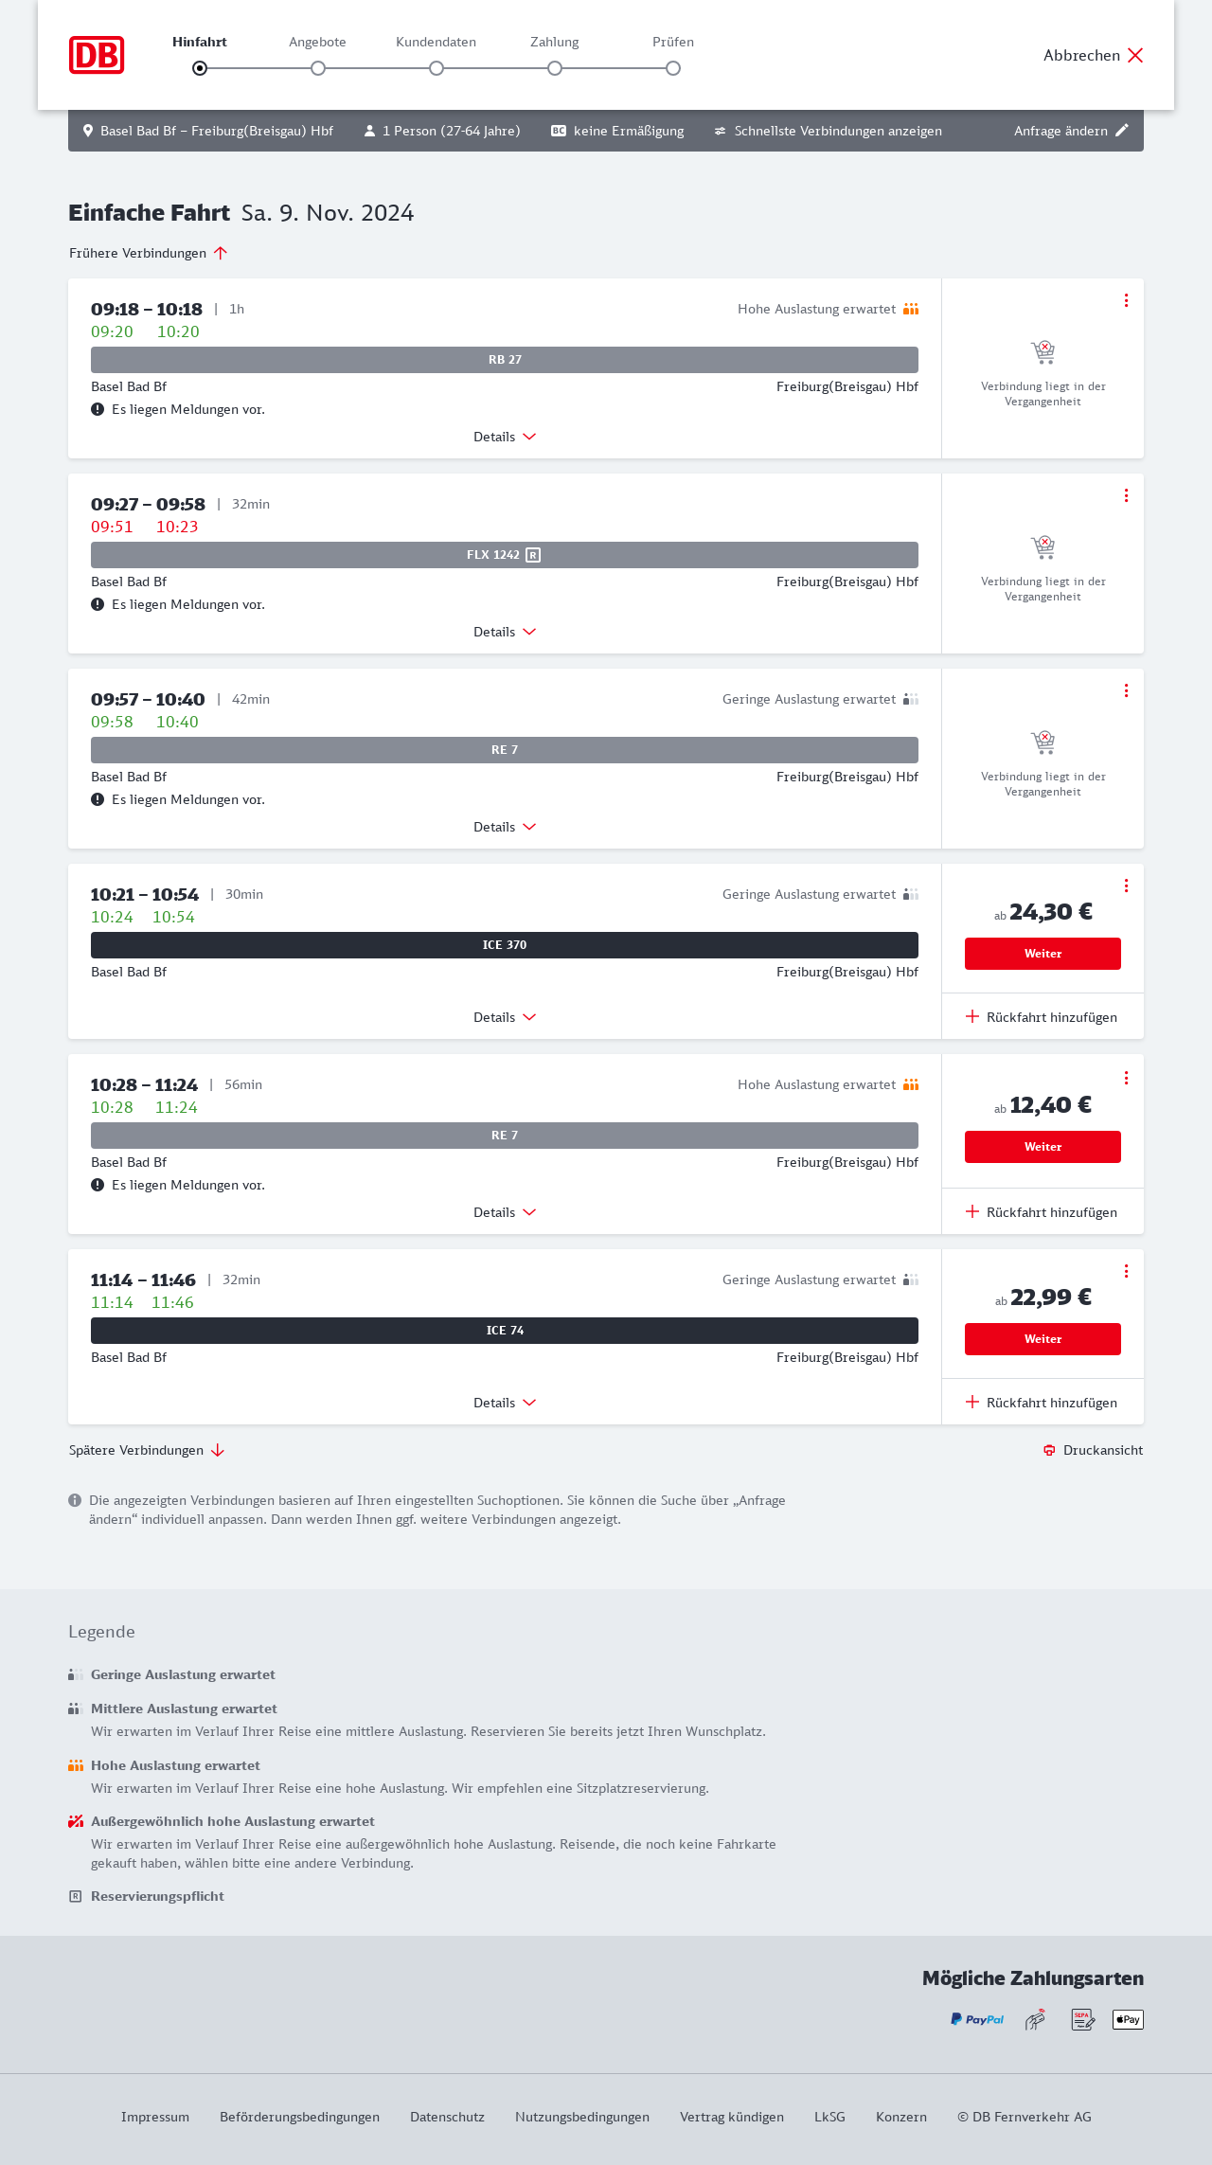Click Weiter for the 12,40 € RE 7
Image resolution: width=1212 pixels, height=2165 pixels.
tap(1043, 1147)
